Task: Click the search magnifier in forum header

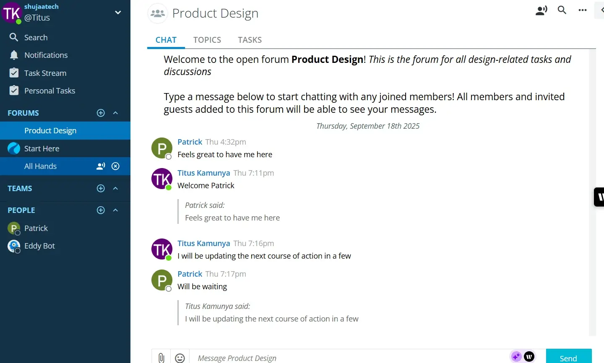Action: point(562,10)
